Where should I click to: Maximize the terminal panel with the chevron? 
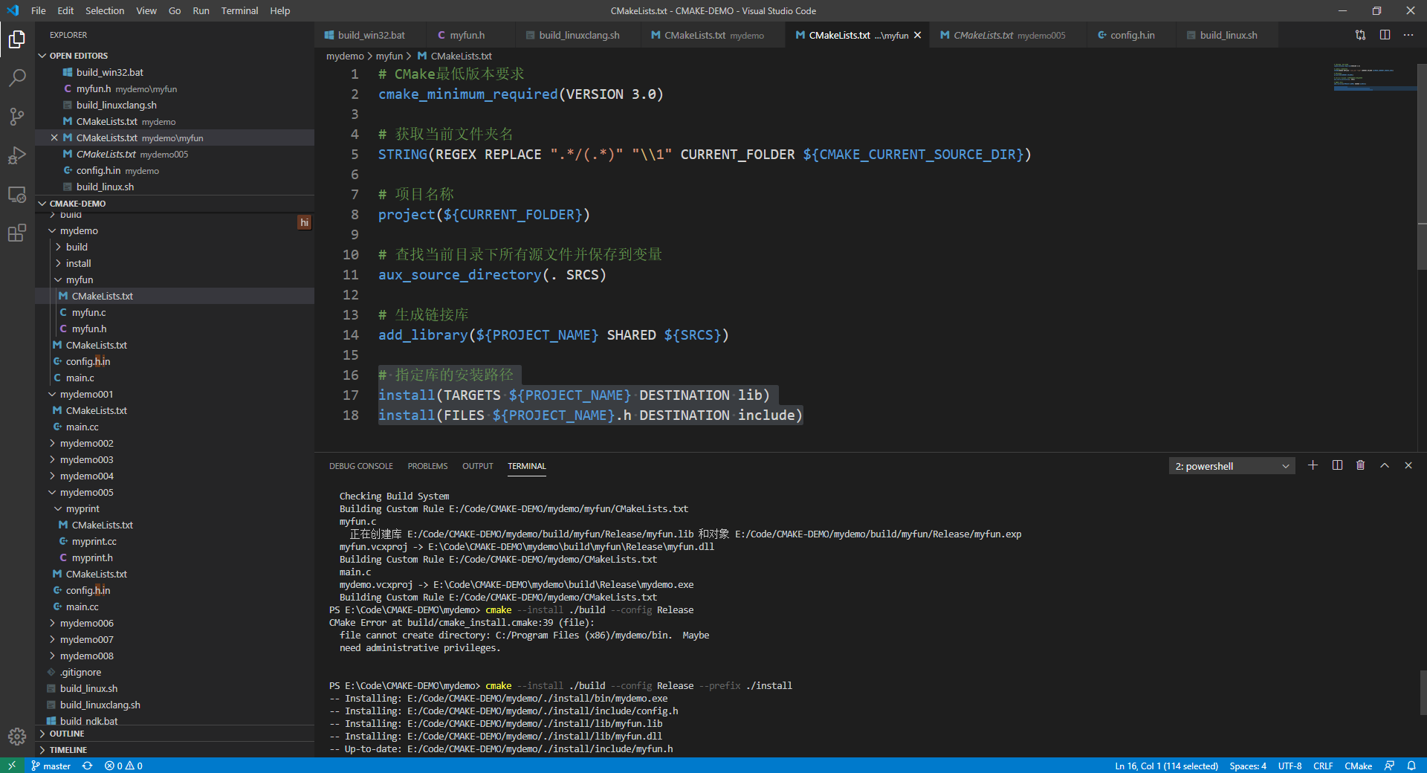pyautogui.click(x=1384, y=465)
